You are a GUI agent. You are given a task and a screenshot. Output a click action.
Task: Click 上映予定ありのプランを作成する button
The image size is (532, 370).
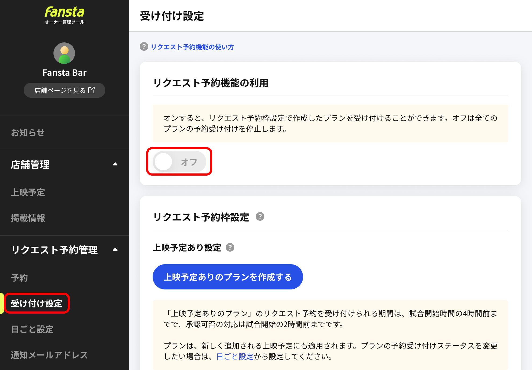coord(228,277)
